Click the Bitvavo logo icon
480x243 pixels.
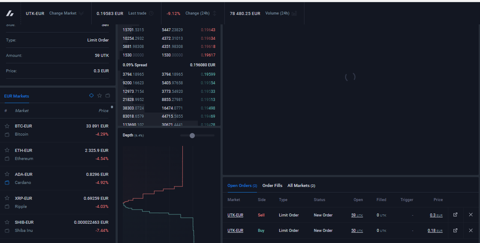10,13
